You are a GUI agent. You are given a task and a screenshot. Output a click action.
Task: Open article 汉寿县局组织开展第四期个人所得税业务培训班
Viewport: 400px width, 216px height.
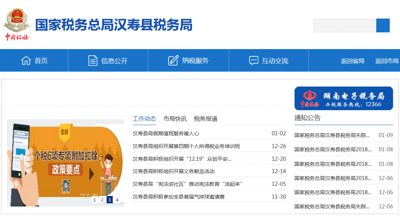click(x=186, y=146)
